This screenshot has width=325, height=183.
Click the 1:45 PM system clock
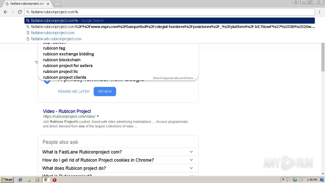click(312, 180)
